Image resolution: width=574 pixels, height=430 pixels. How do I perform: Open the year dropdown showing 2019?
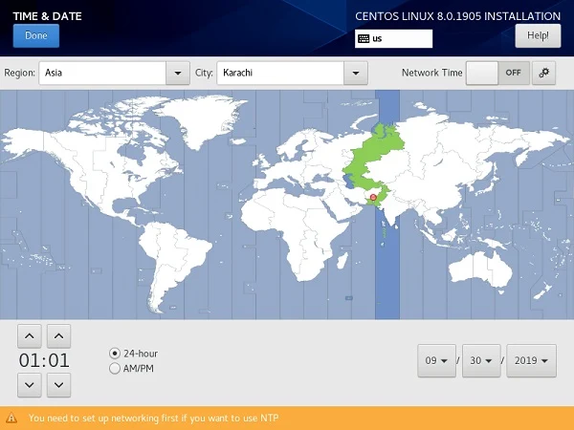tap(531, 360)
